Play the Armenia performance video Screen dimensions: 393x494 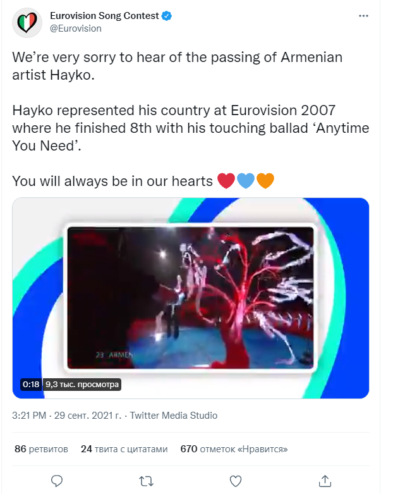coord(190,297)
